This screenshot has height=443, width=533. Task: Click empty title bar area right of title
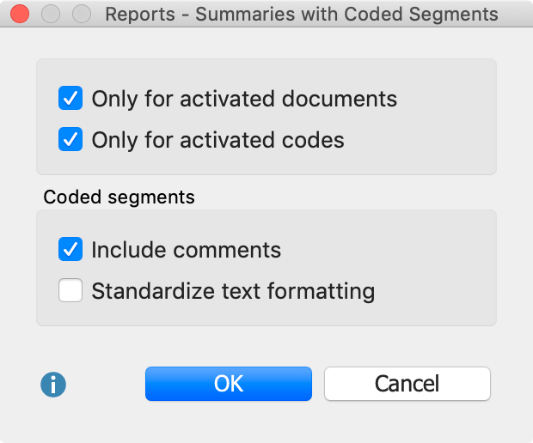(x=516, y=14)
